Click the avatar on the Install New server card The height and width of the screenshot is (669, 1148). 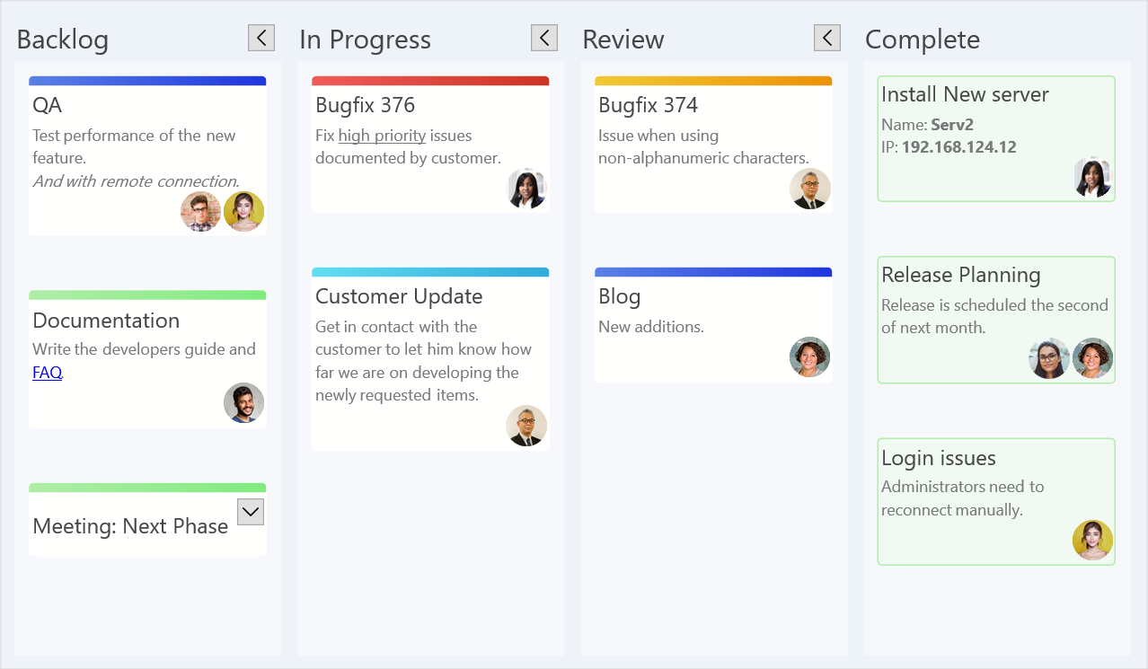(x=1092, y=177)
